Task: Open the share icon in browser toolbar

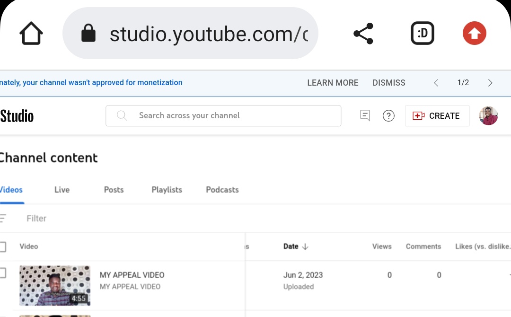Action: click(x=363, y=33)
